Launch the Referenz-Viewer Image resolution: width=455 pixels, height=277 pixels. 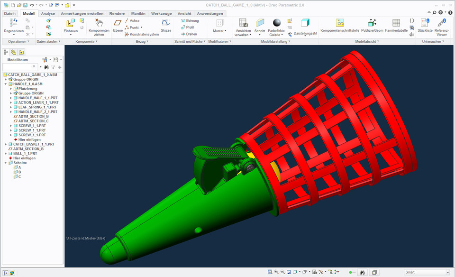click(441, 24)
